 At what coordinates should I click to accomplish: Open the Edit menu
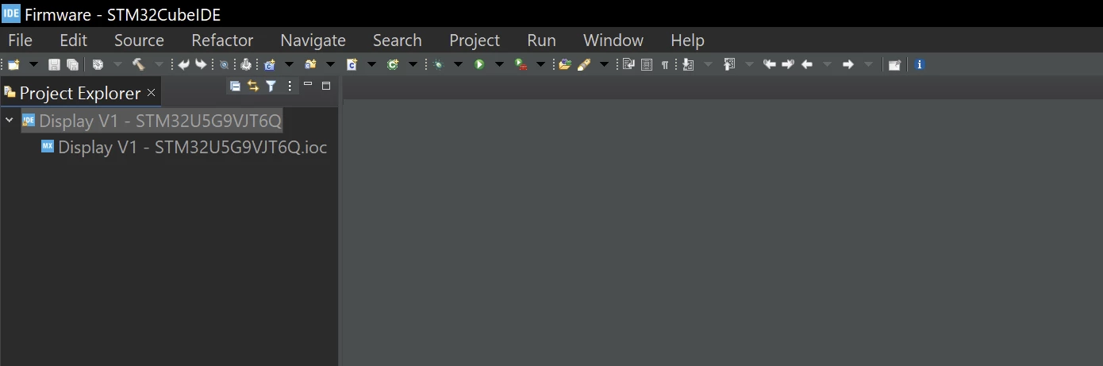[73, 40]
